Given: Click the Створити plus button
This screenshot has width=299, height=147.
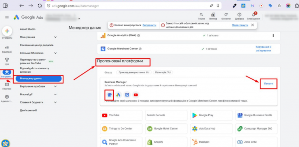Looking at the screenshot, I should coord(7,31).
